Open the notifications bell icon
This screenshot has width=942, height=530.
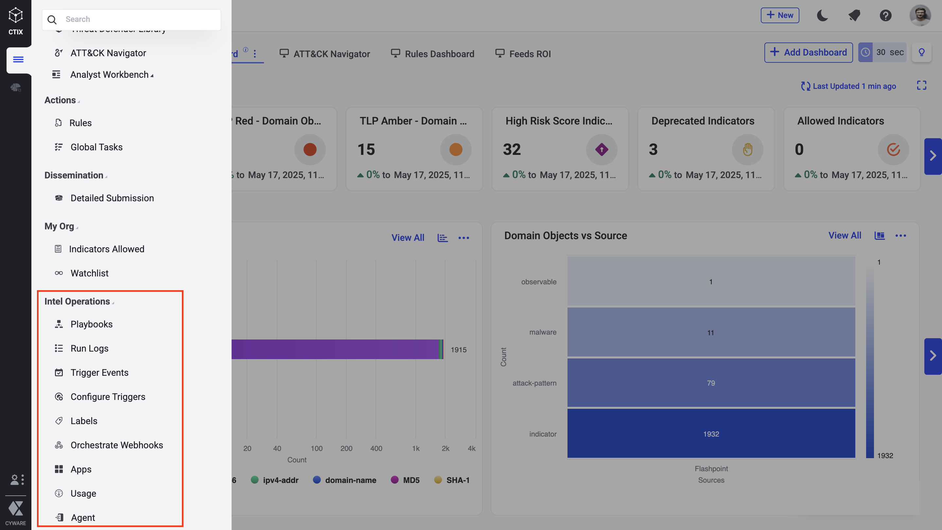point(854,15)
